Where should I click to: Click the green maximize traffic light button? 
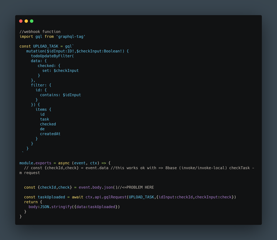32,21
